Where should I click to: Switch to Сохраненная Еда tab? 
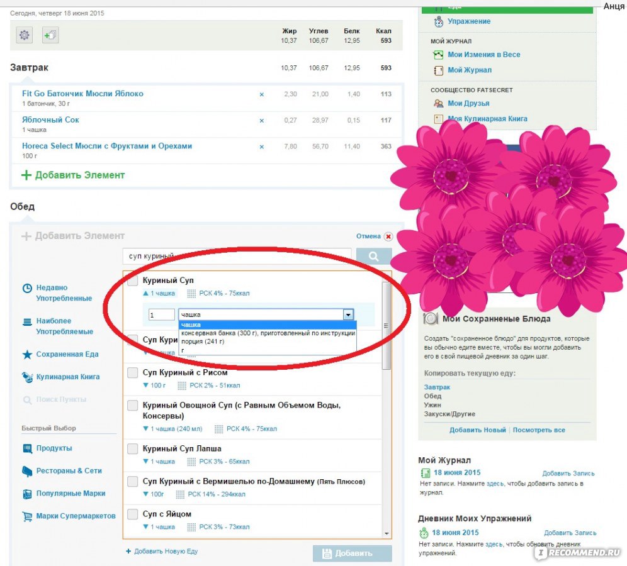(67, 354)
